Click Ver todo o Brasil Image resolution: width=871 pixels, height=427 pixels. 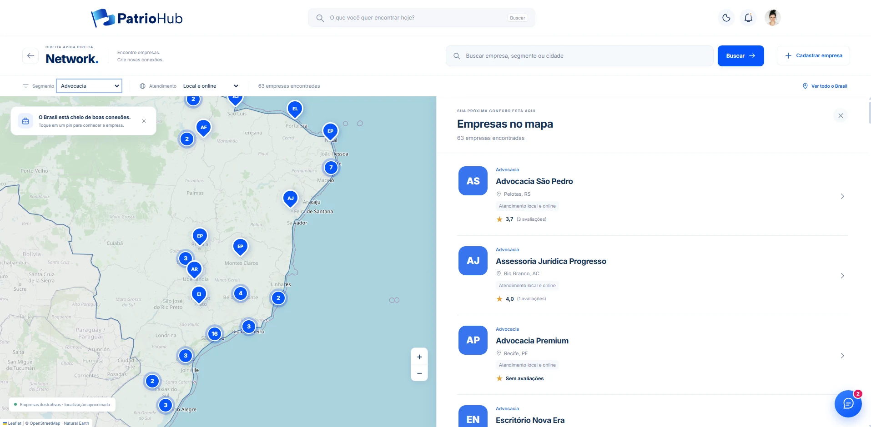825,86
